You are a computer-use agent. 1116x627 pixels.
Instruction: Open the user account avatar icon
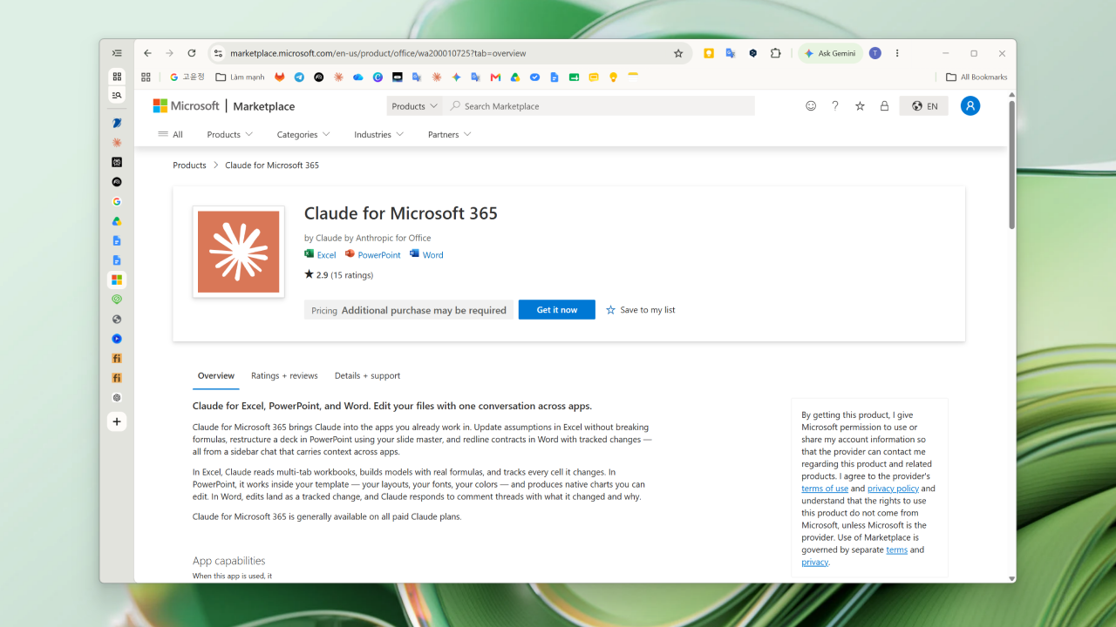coord(970,105)
